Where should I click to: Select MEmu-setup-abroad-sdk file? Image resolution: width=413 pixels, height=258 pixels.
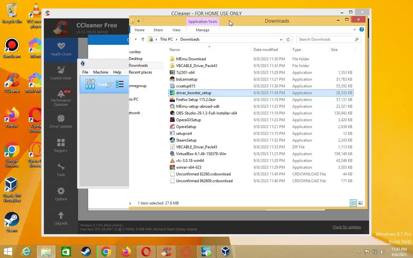tap(261, 106)
